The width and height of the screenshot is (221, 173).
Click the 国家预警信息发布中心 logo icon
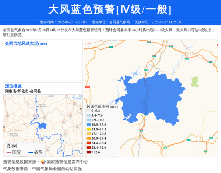(43, 162)
